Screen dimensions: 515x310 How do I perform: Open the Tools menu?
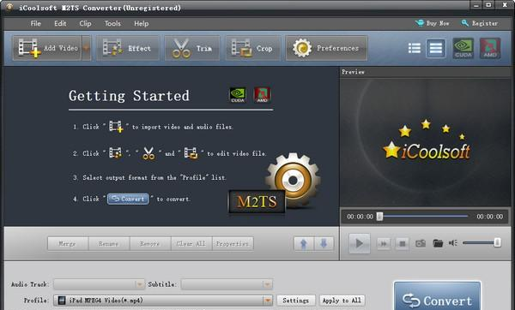click(112, 24)
